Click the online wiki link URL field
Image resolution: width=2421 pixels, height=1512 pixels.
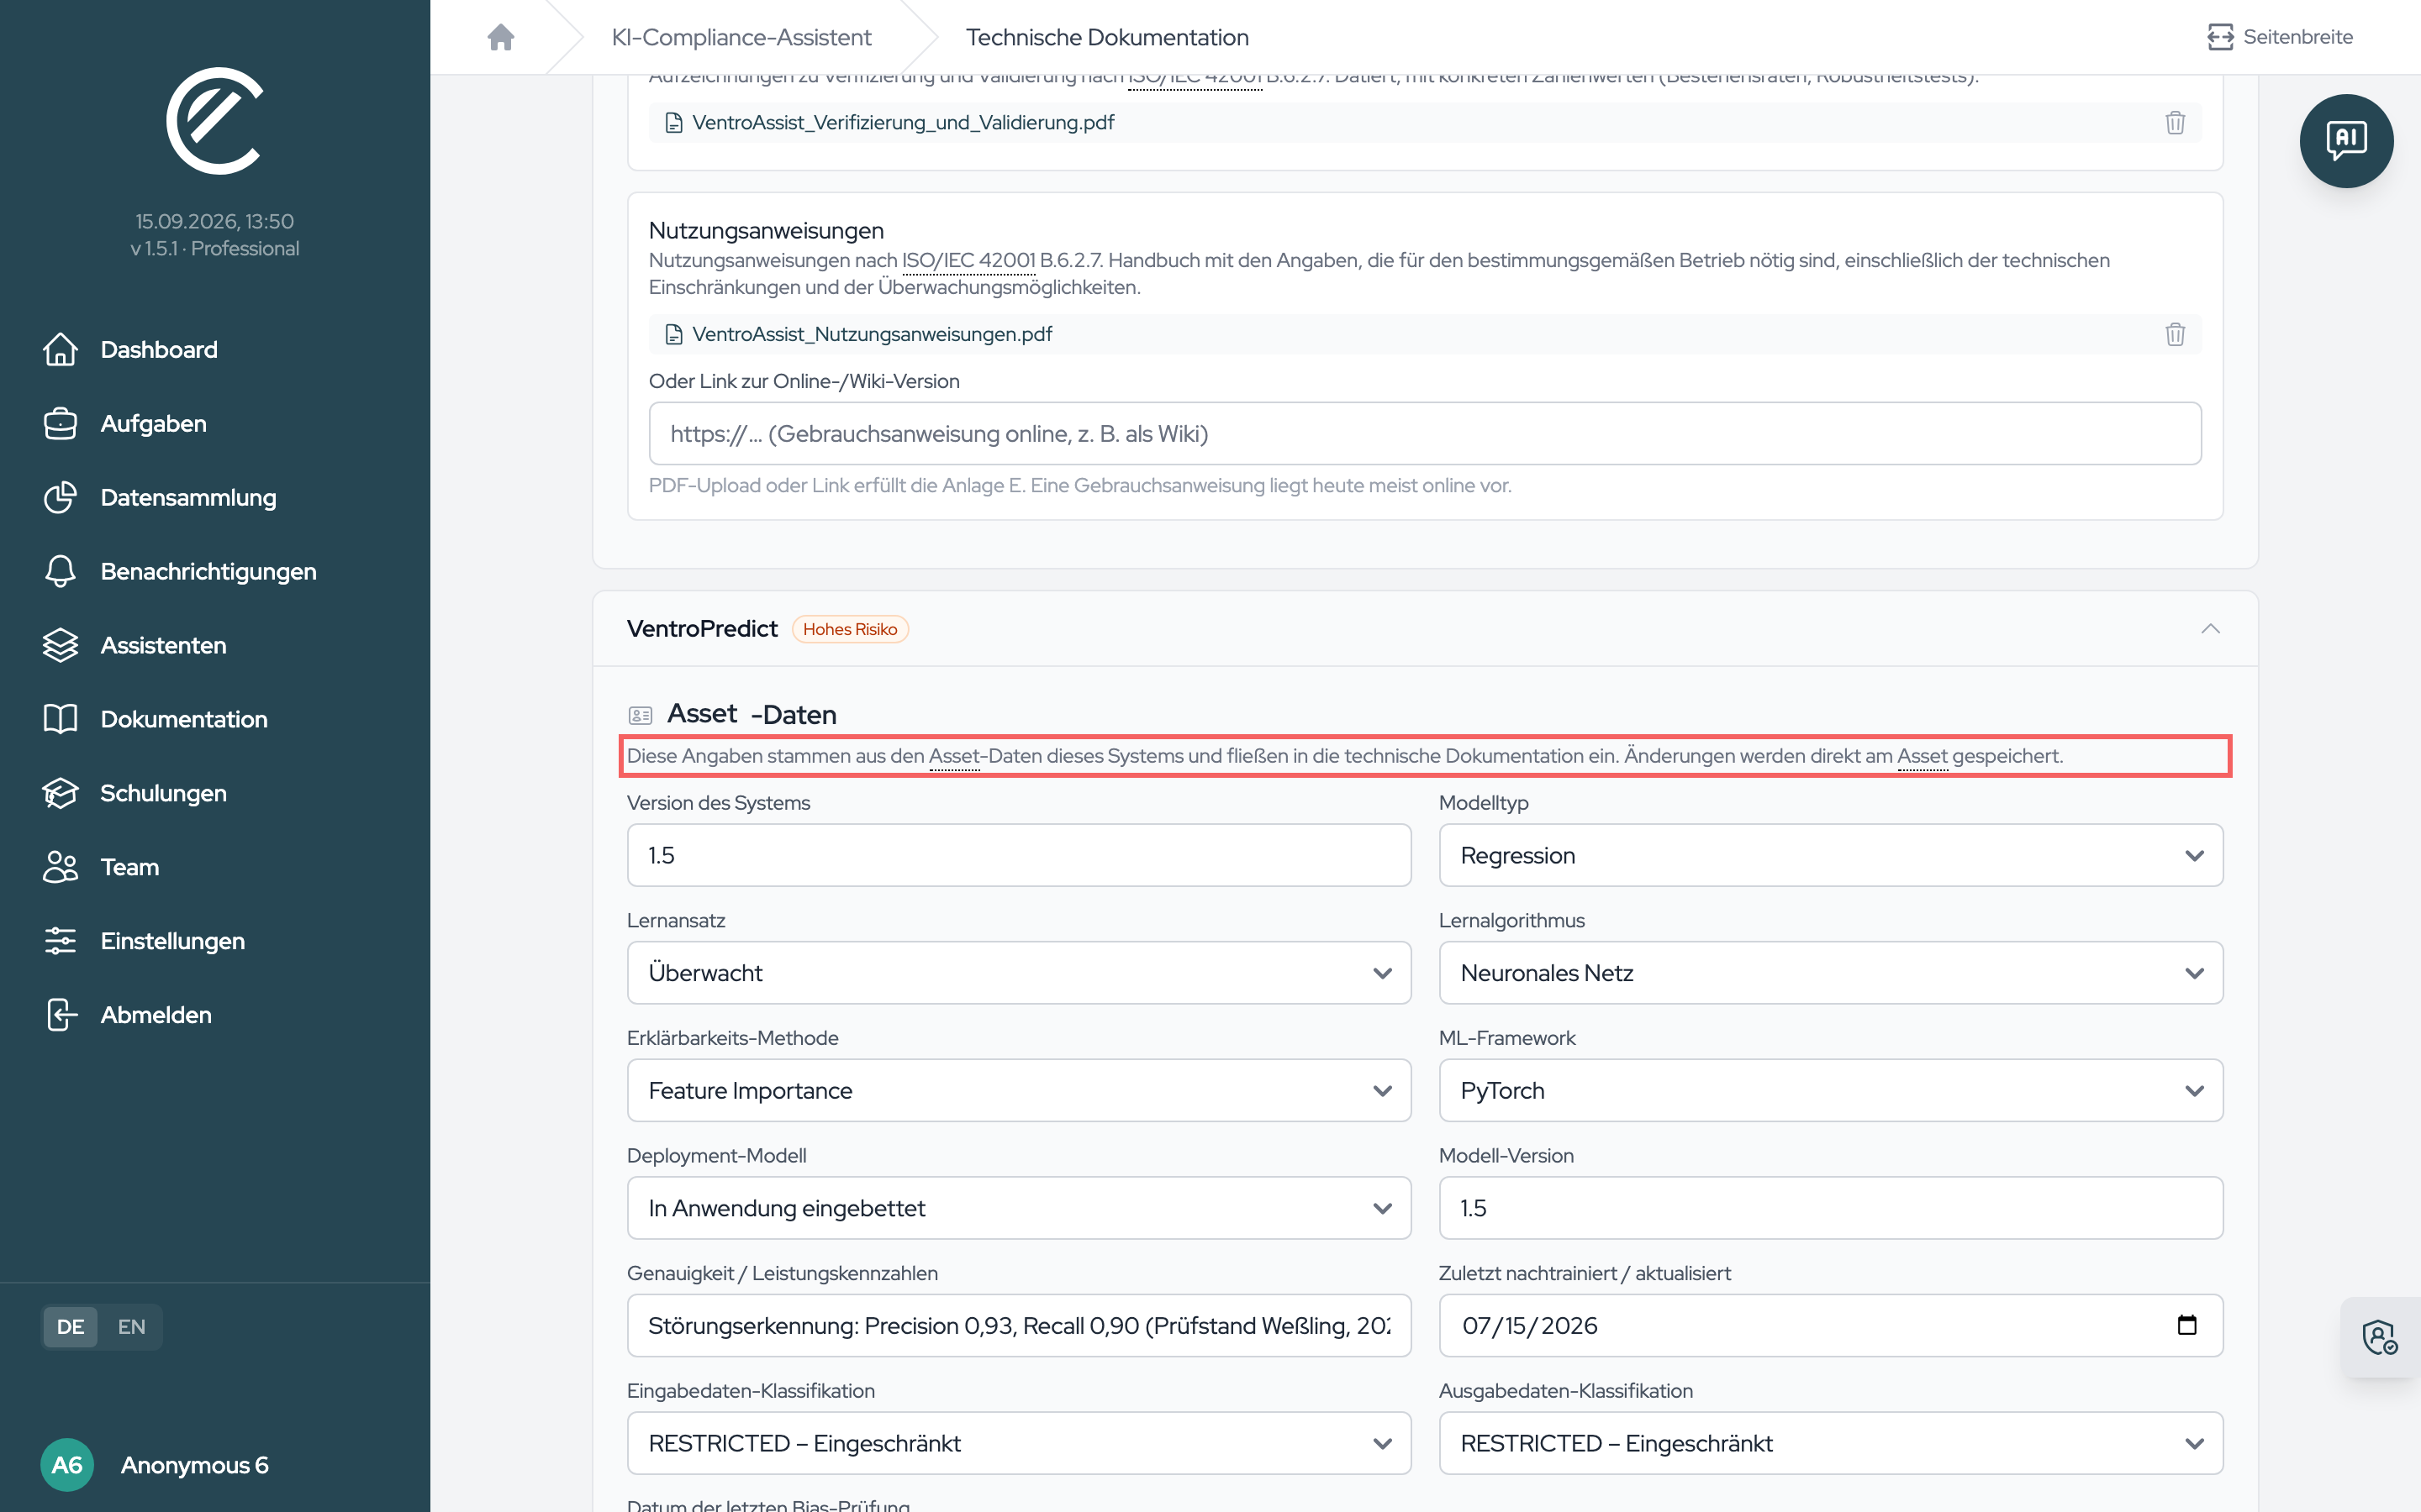[x=1425, y=434]
